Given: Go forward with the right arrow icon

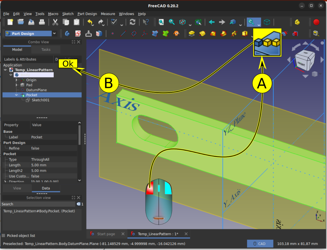Looking at the screenshot, I should (x=222, y=22).
